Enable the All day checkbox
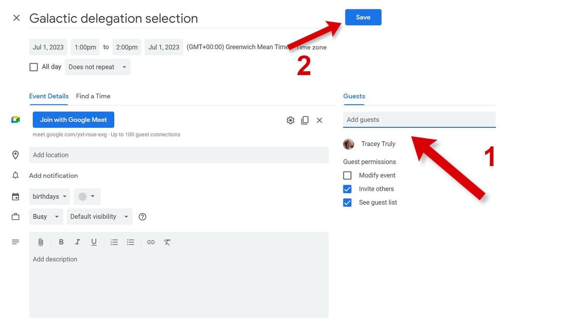Screen dimensions: 567x318 tap(34, 67)
